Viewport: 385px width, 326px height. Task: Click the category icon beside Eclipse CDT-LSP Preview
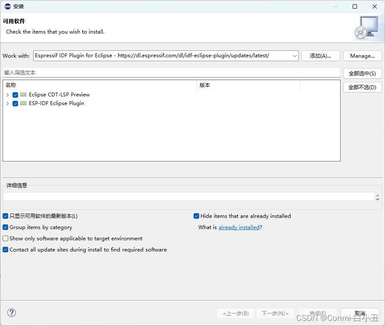(23, 95)
